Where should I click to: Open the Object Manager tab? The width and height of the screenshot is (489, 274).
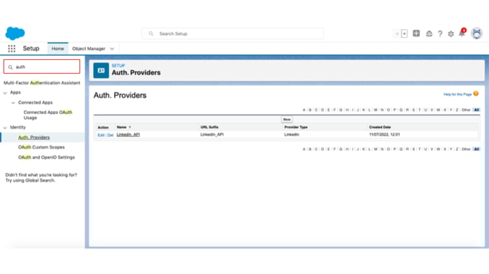click(x=89, y=49)
